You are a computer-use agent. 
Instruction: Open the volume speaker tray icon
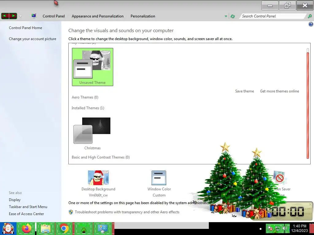point(284,228)
